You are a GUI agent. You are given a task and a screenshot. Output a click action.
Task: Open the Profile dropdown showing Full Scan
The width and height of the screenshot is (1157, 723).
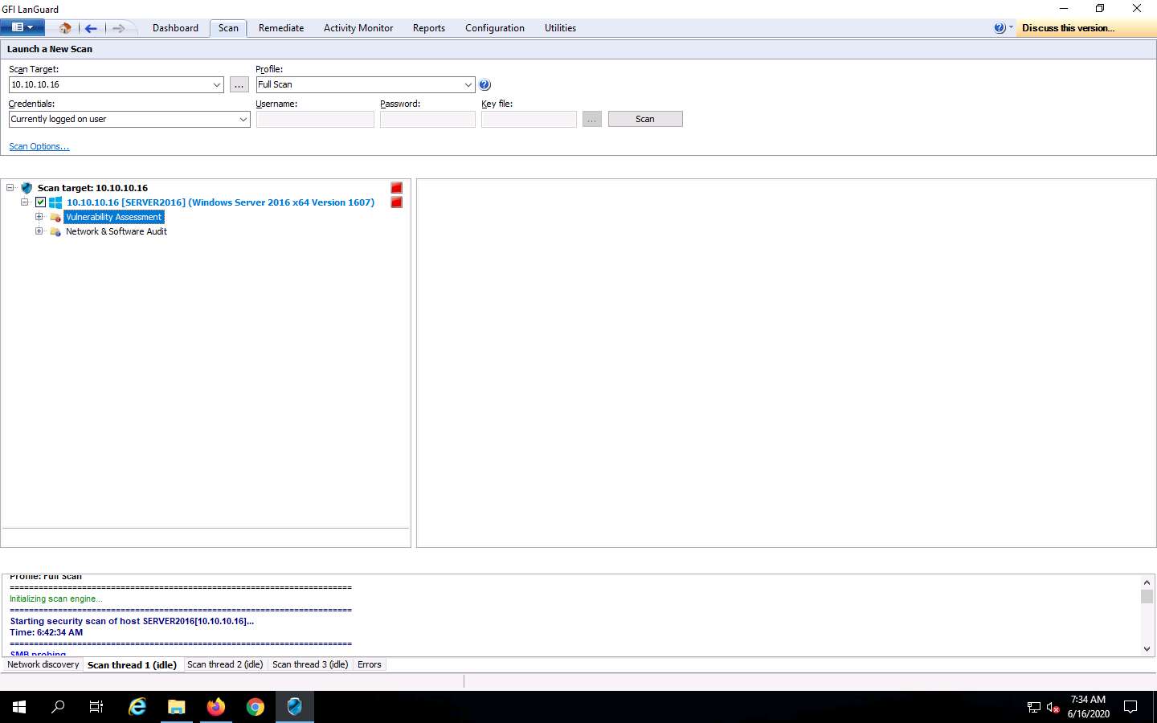468,84
